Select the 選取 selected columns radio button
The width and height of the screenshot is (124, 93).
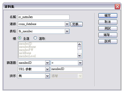[35, 38]
